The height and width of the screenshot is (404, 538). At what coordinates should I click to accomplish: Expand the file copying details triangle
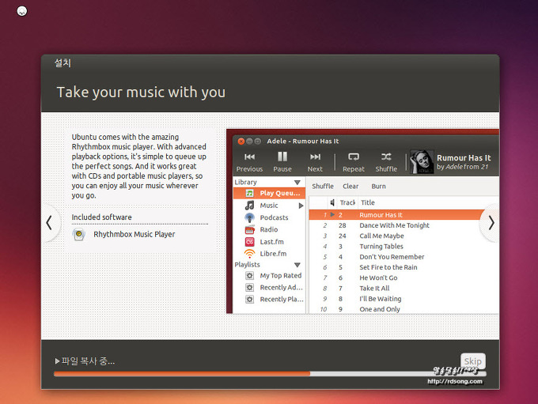click(x=57, y=361)
